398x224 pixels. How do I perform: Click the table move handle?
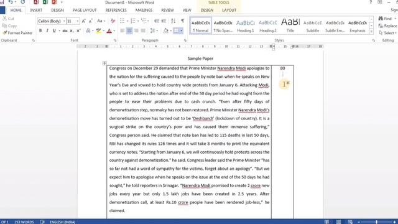pyautogui.click(x=104, y=63)
